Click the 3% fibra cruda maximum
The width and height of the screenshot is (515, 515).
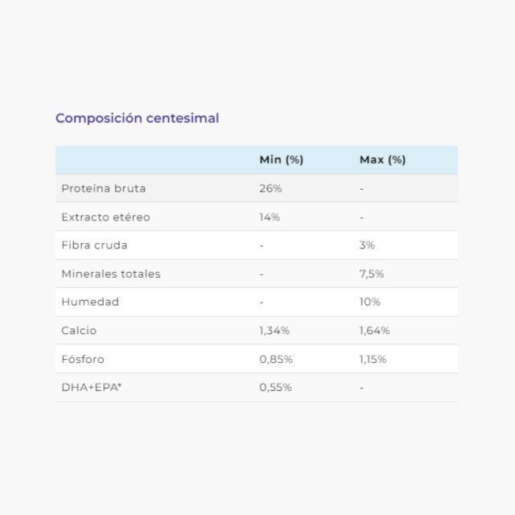tap(367, 245)
